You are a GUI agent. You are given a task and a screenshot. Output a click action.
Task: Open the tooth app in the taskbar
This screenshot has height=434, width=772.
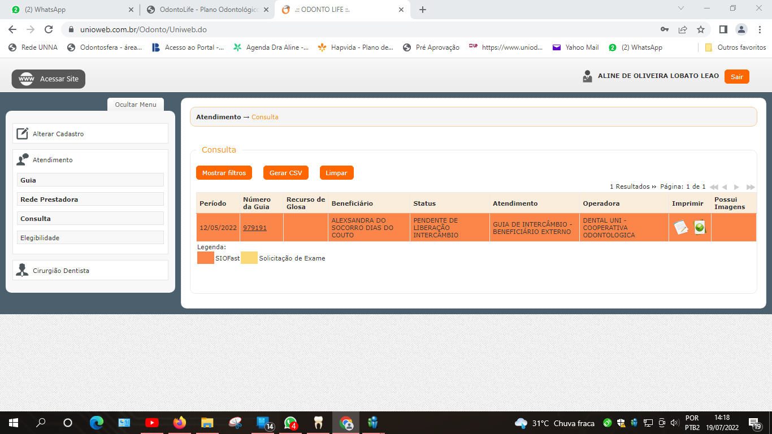pos(318,423)
